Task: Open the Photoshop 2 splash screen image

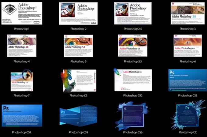Action: tap(78, 13)
